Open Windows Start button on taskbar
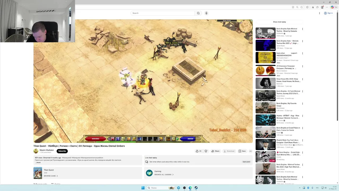The width and height of the screenshot is (339, 191). 143,188
